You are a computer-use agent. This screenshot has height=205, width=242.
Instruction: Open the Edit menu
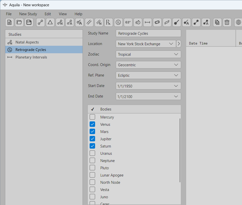click(48, 14)
